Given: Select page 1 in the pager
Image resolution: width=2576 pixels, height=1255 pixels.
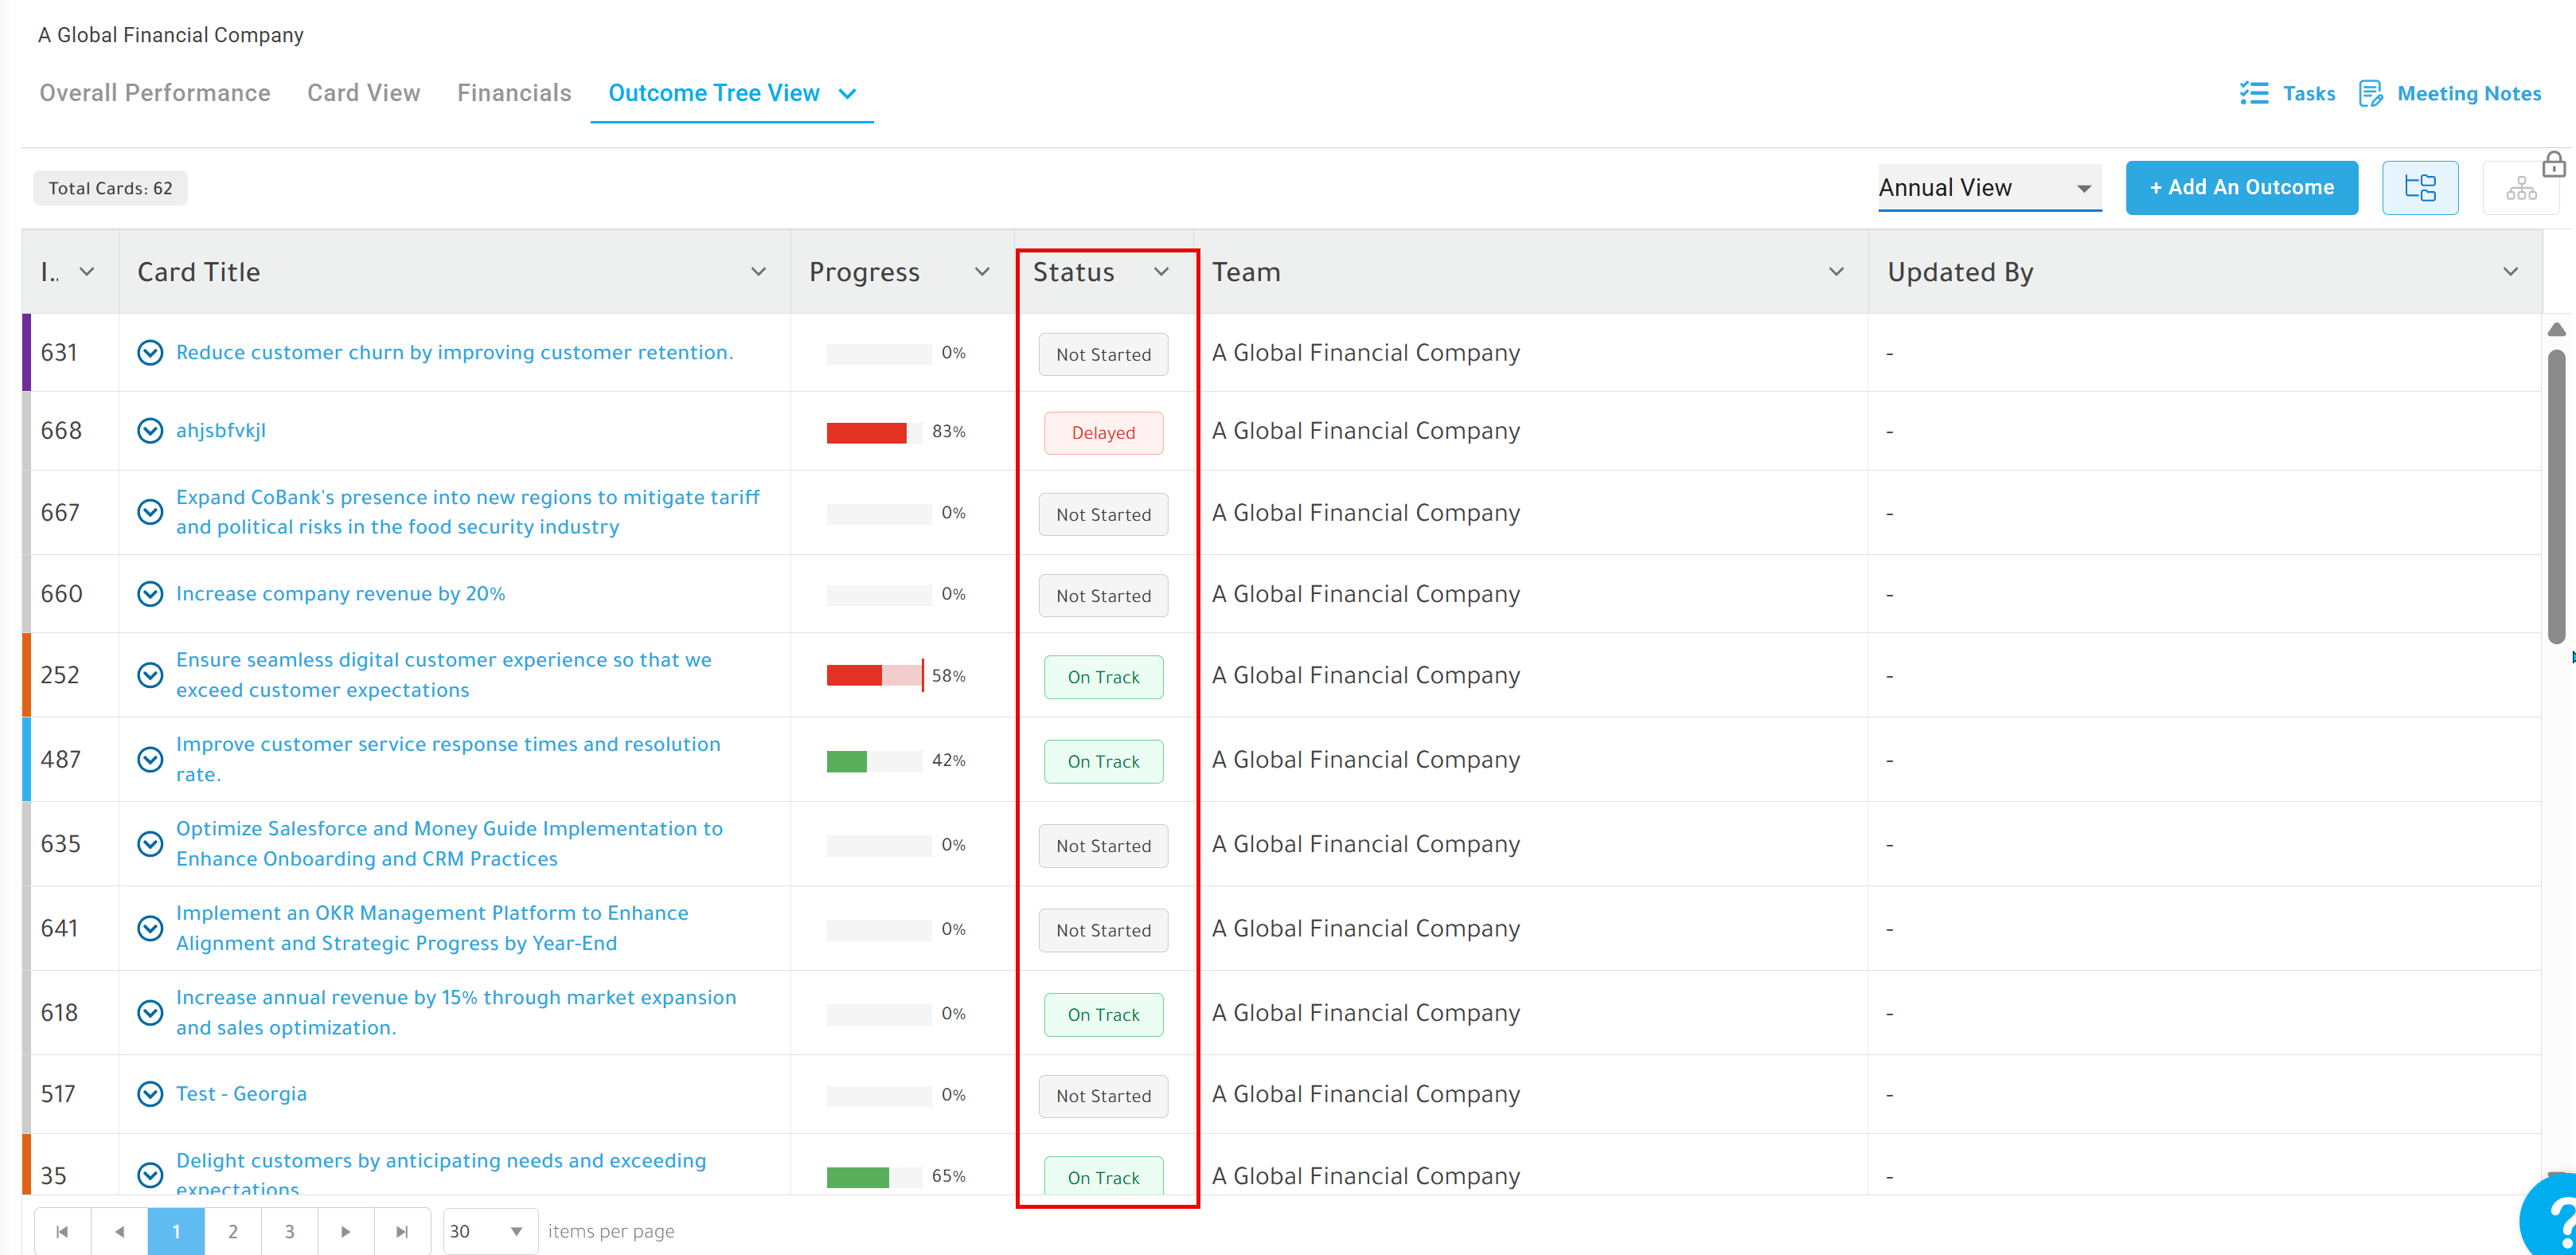Looking at the screenshot, I should point(176,1231).
